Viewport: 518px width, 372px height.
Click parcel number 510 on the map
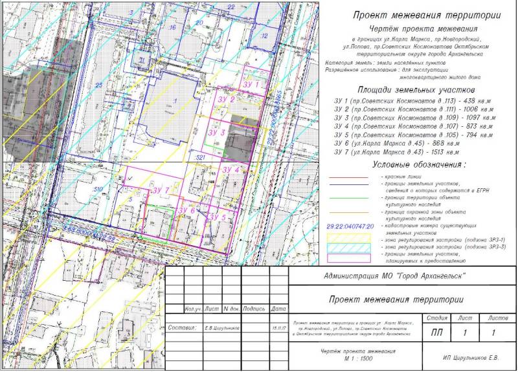pyautogui.click(x=98, y=188)
